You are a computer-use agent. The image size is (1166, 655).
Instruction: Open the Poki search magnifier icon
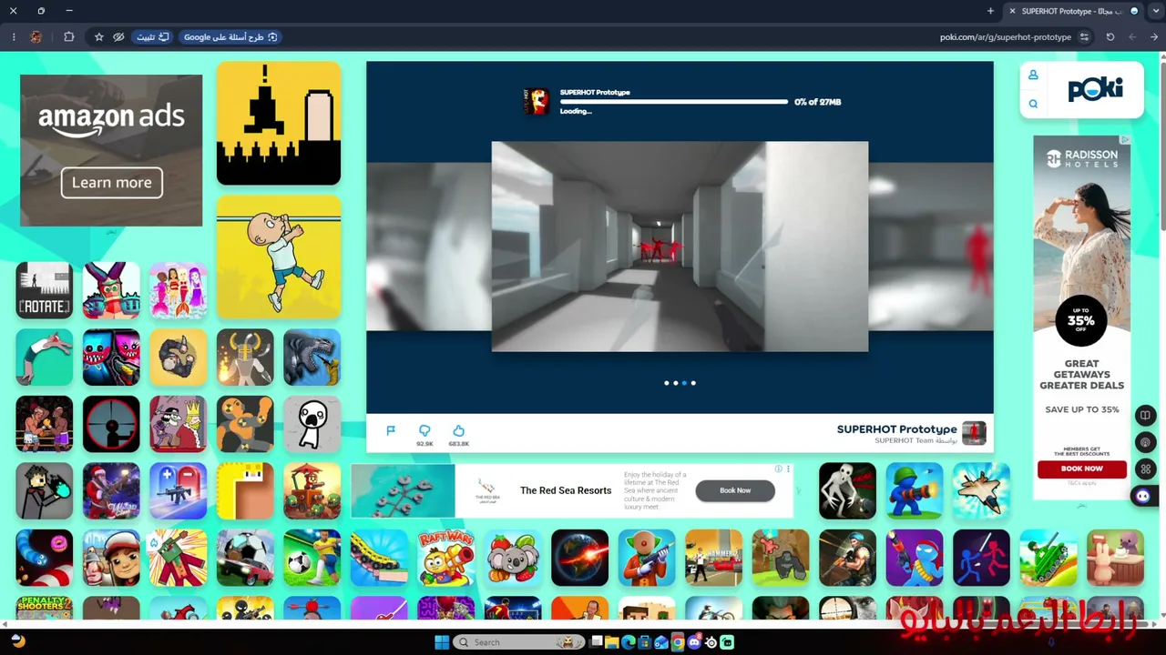(x=1033, y=104)
